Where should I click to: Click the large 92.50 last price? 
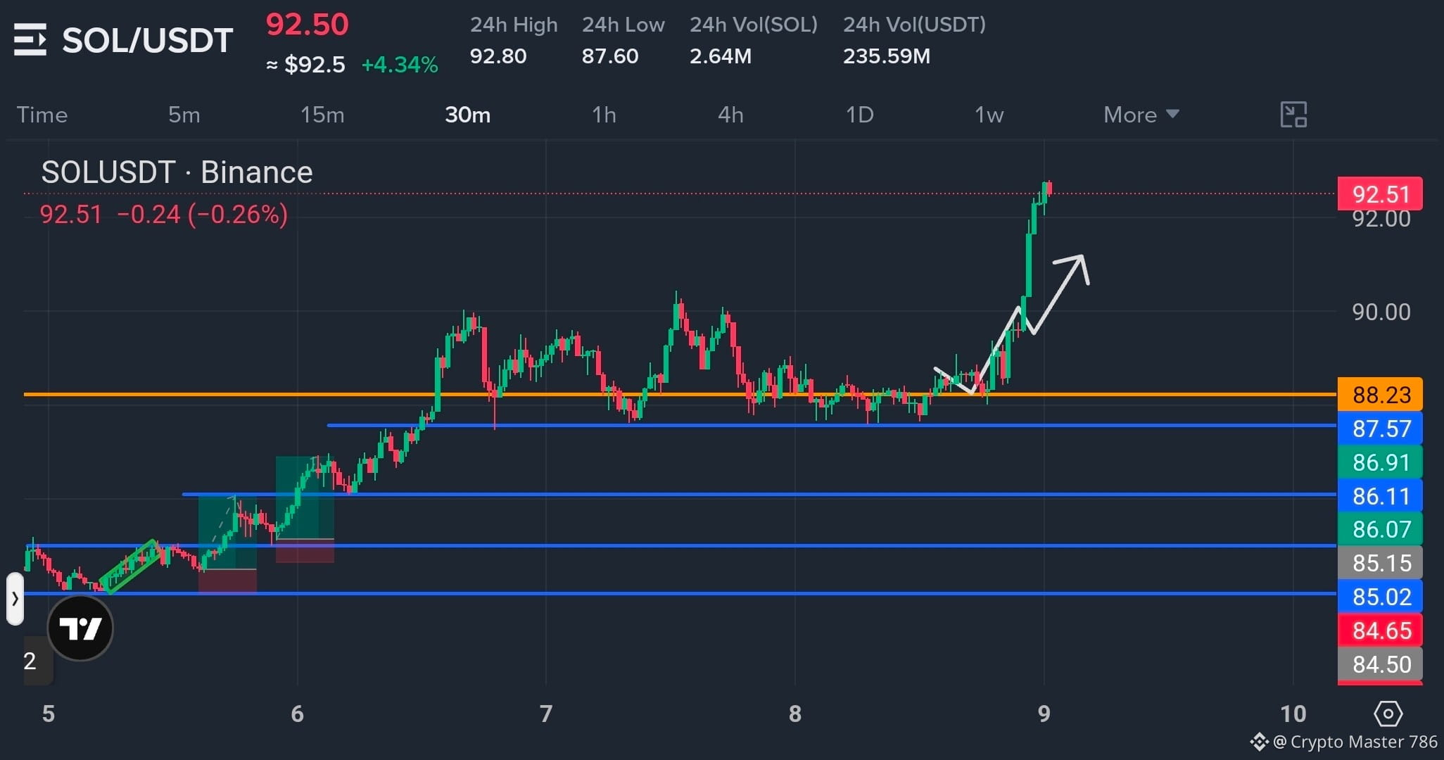coord(307,25)
